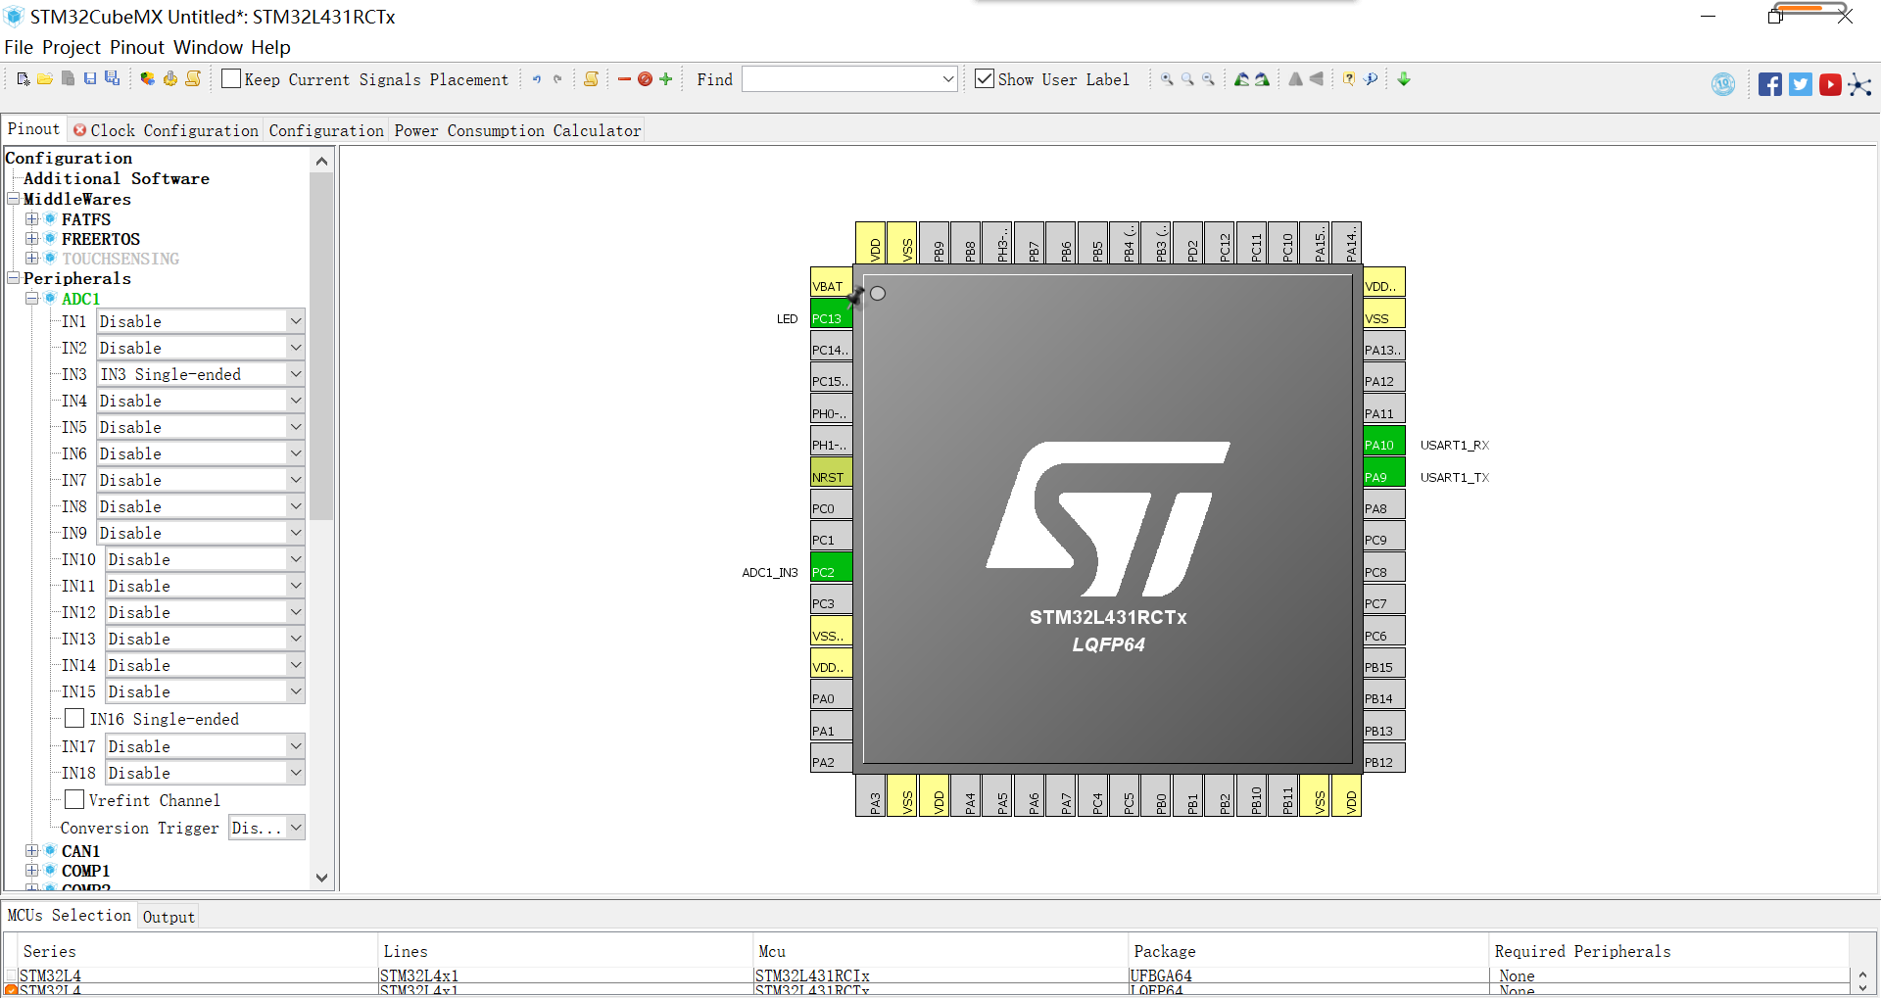Click the Undo arrow icon
The width and height of the screenshot is (1881, 999).
[x=537, y=79]
